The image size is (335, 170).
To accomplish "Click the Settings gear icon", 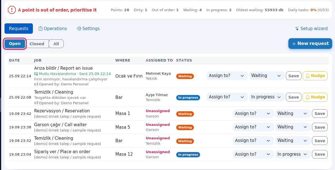I will pyautogui.click(x=79, y=29).
